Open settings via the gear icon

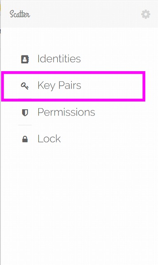146,14
